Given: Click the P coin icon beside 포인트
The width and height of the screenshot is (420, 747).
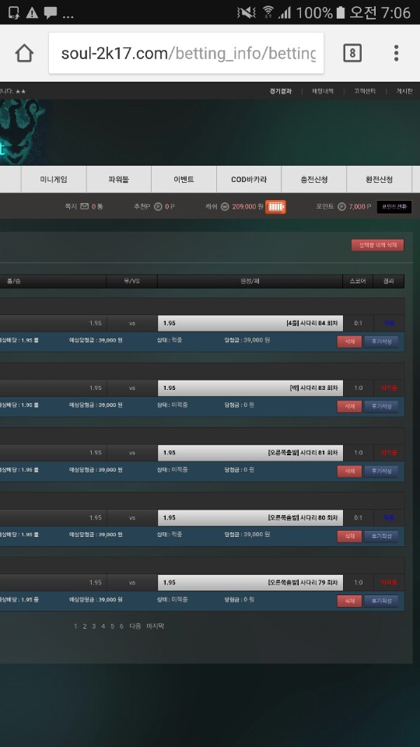Looking at the screenshot, I should tap(341, 206).
